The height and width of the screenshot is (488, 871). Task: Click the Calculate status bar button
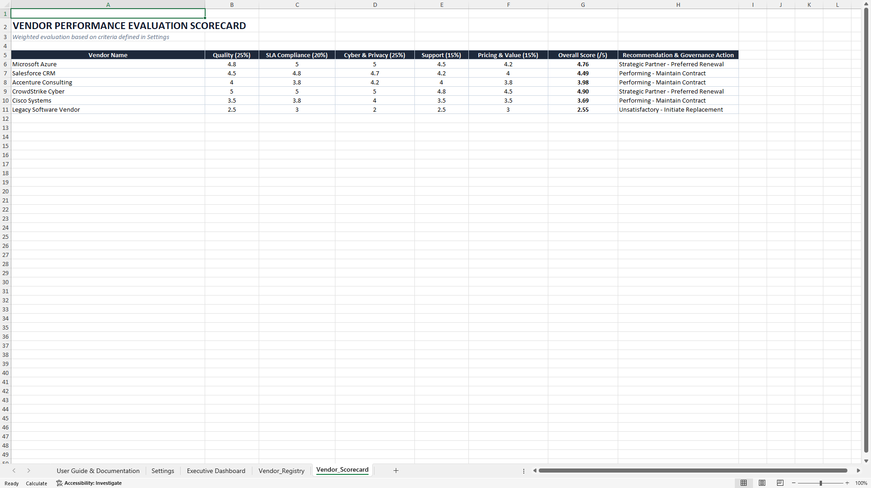[x=36, y=483]
